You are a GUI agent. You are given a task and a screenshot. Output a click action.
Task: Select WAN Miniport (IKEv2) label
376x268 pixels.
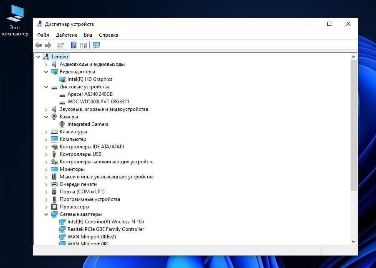click(x=92, y=237)
